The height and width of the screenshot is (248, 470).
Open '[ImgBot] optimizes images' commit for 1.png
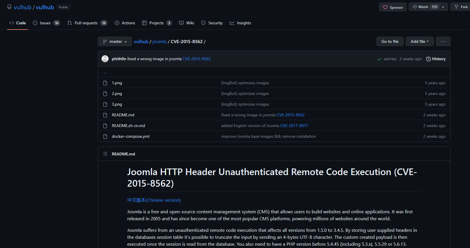(245, 83)
